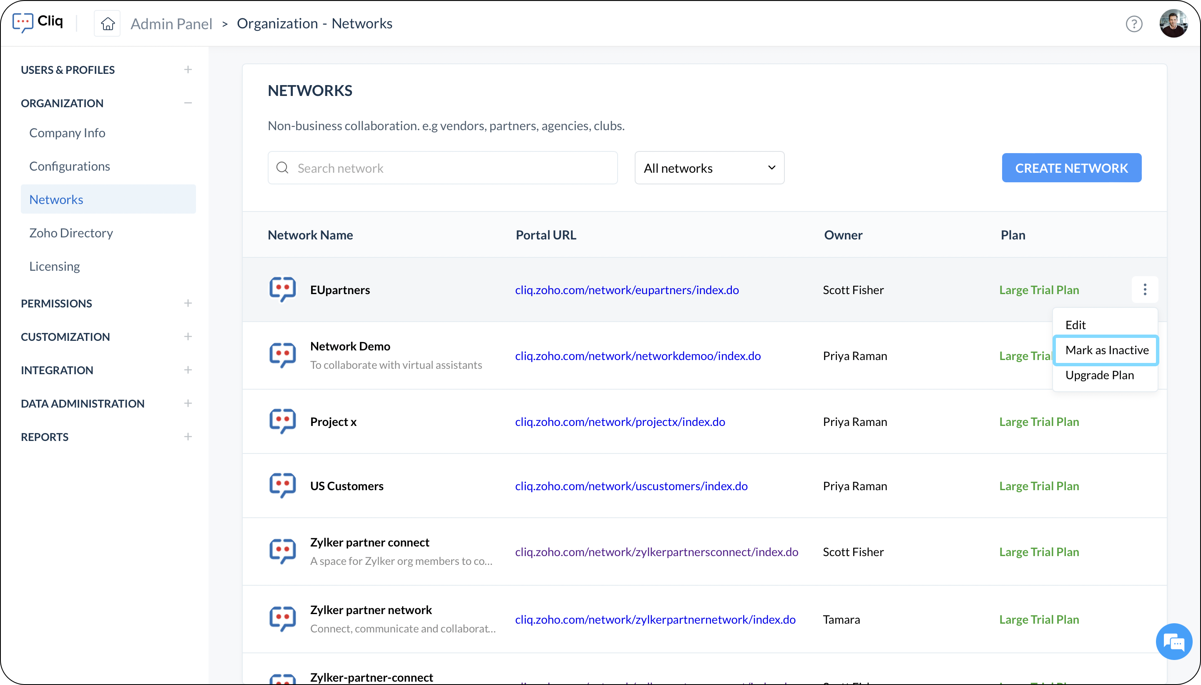Expand the Users & Profiles section
1201x685 pixels.
(x=188, y=70)
